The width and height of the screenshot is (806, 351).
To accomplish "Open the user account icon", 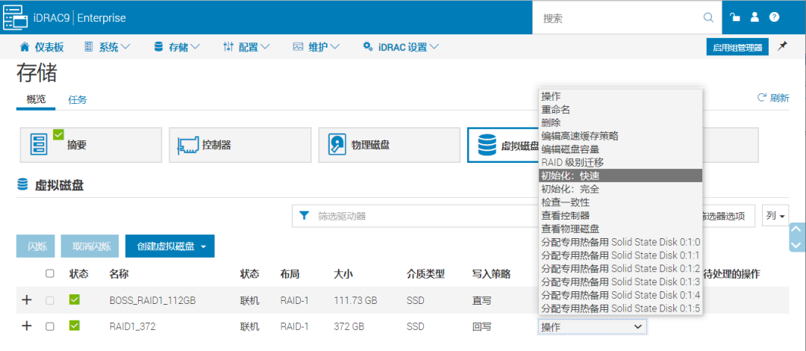I will (755, 17).
